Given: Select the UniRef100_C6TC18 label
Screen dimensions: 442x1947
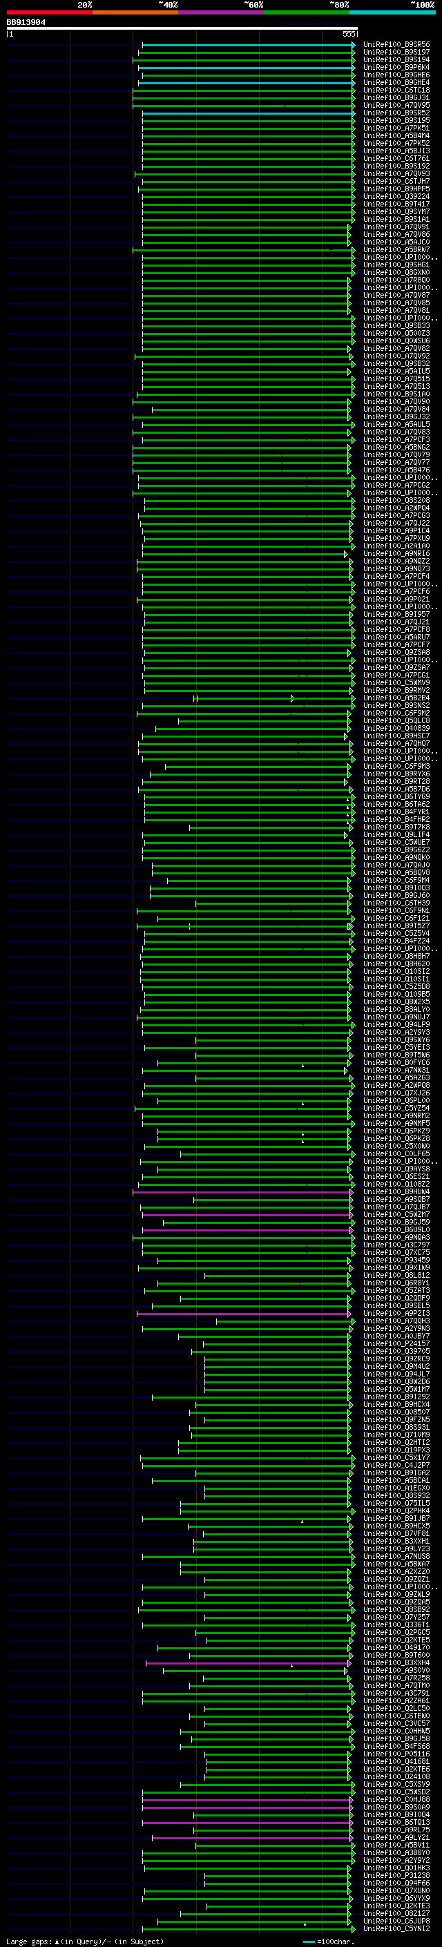Looking at the screenshot, I should 396,90.
